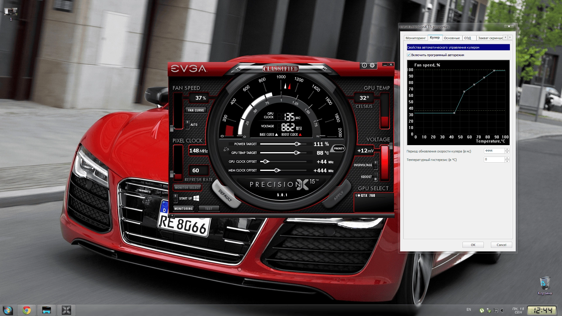Open the PrecisionX info icon

[x=364, y=65]
